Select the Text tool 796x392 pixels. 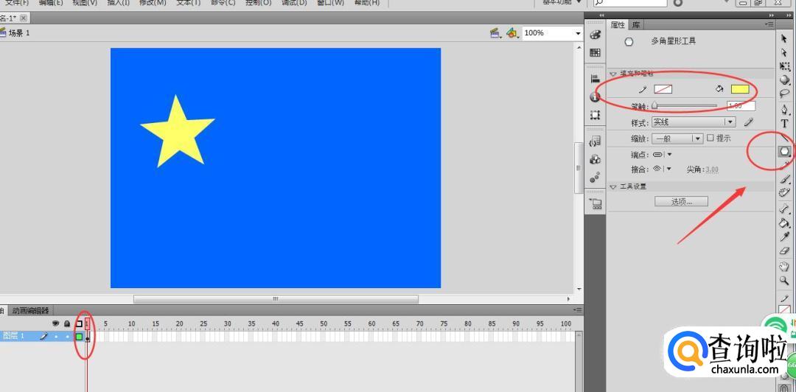(785, 123)
